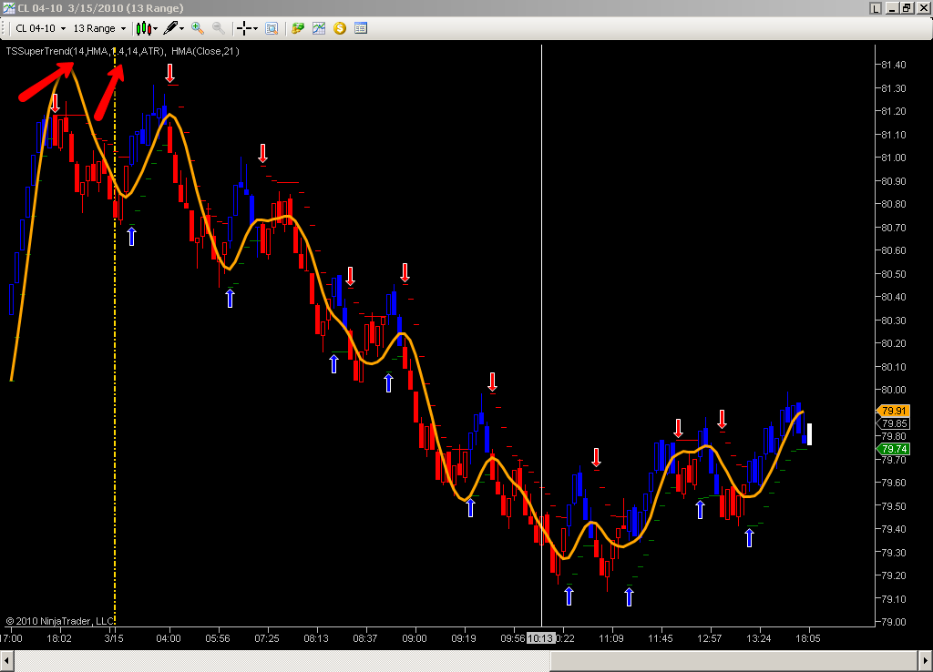Click the zoom in magnifier icon

click(198, 28)
